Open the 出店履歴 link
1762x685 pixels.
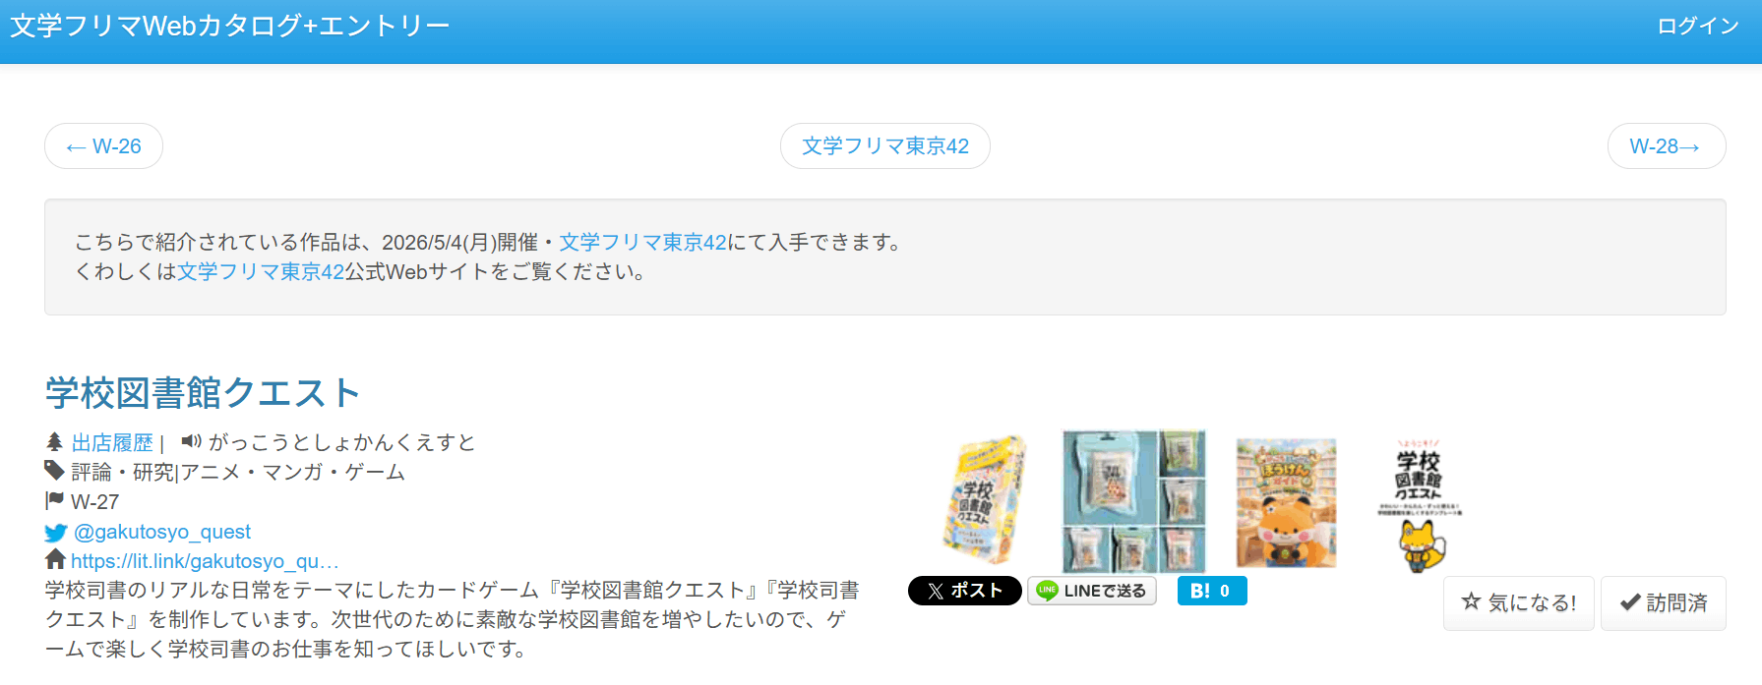[x=112, y=442]
